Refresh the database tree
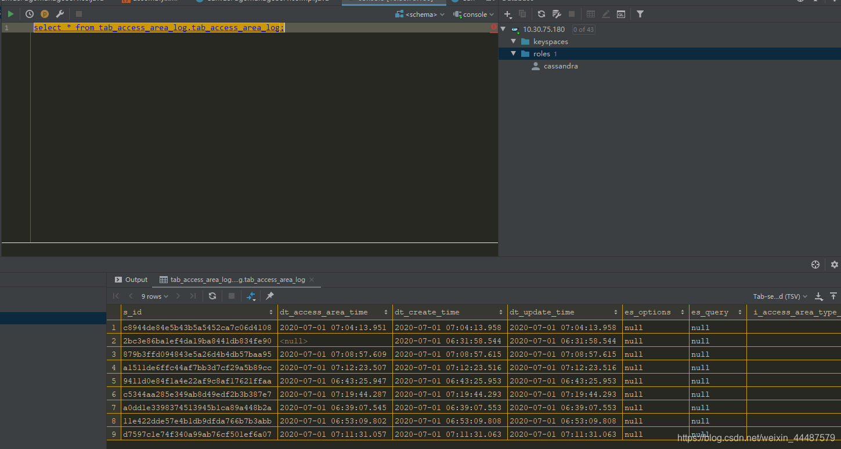841x449 pixels. 542,14
